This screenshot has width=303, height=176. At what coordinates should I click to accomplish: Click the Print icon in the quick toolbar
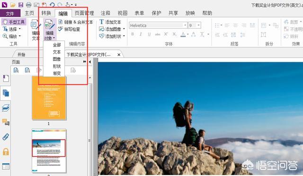28,5
